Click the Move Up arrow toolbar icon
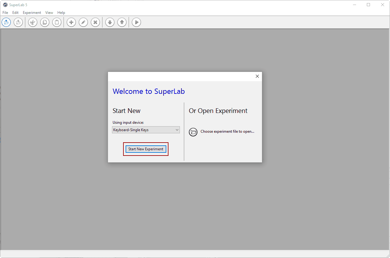The width and height of the screenshot is (390, 258). (x=122, y=22)
